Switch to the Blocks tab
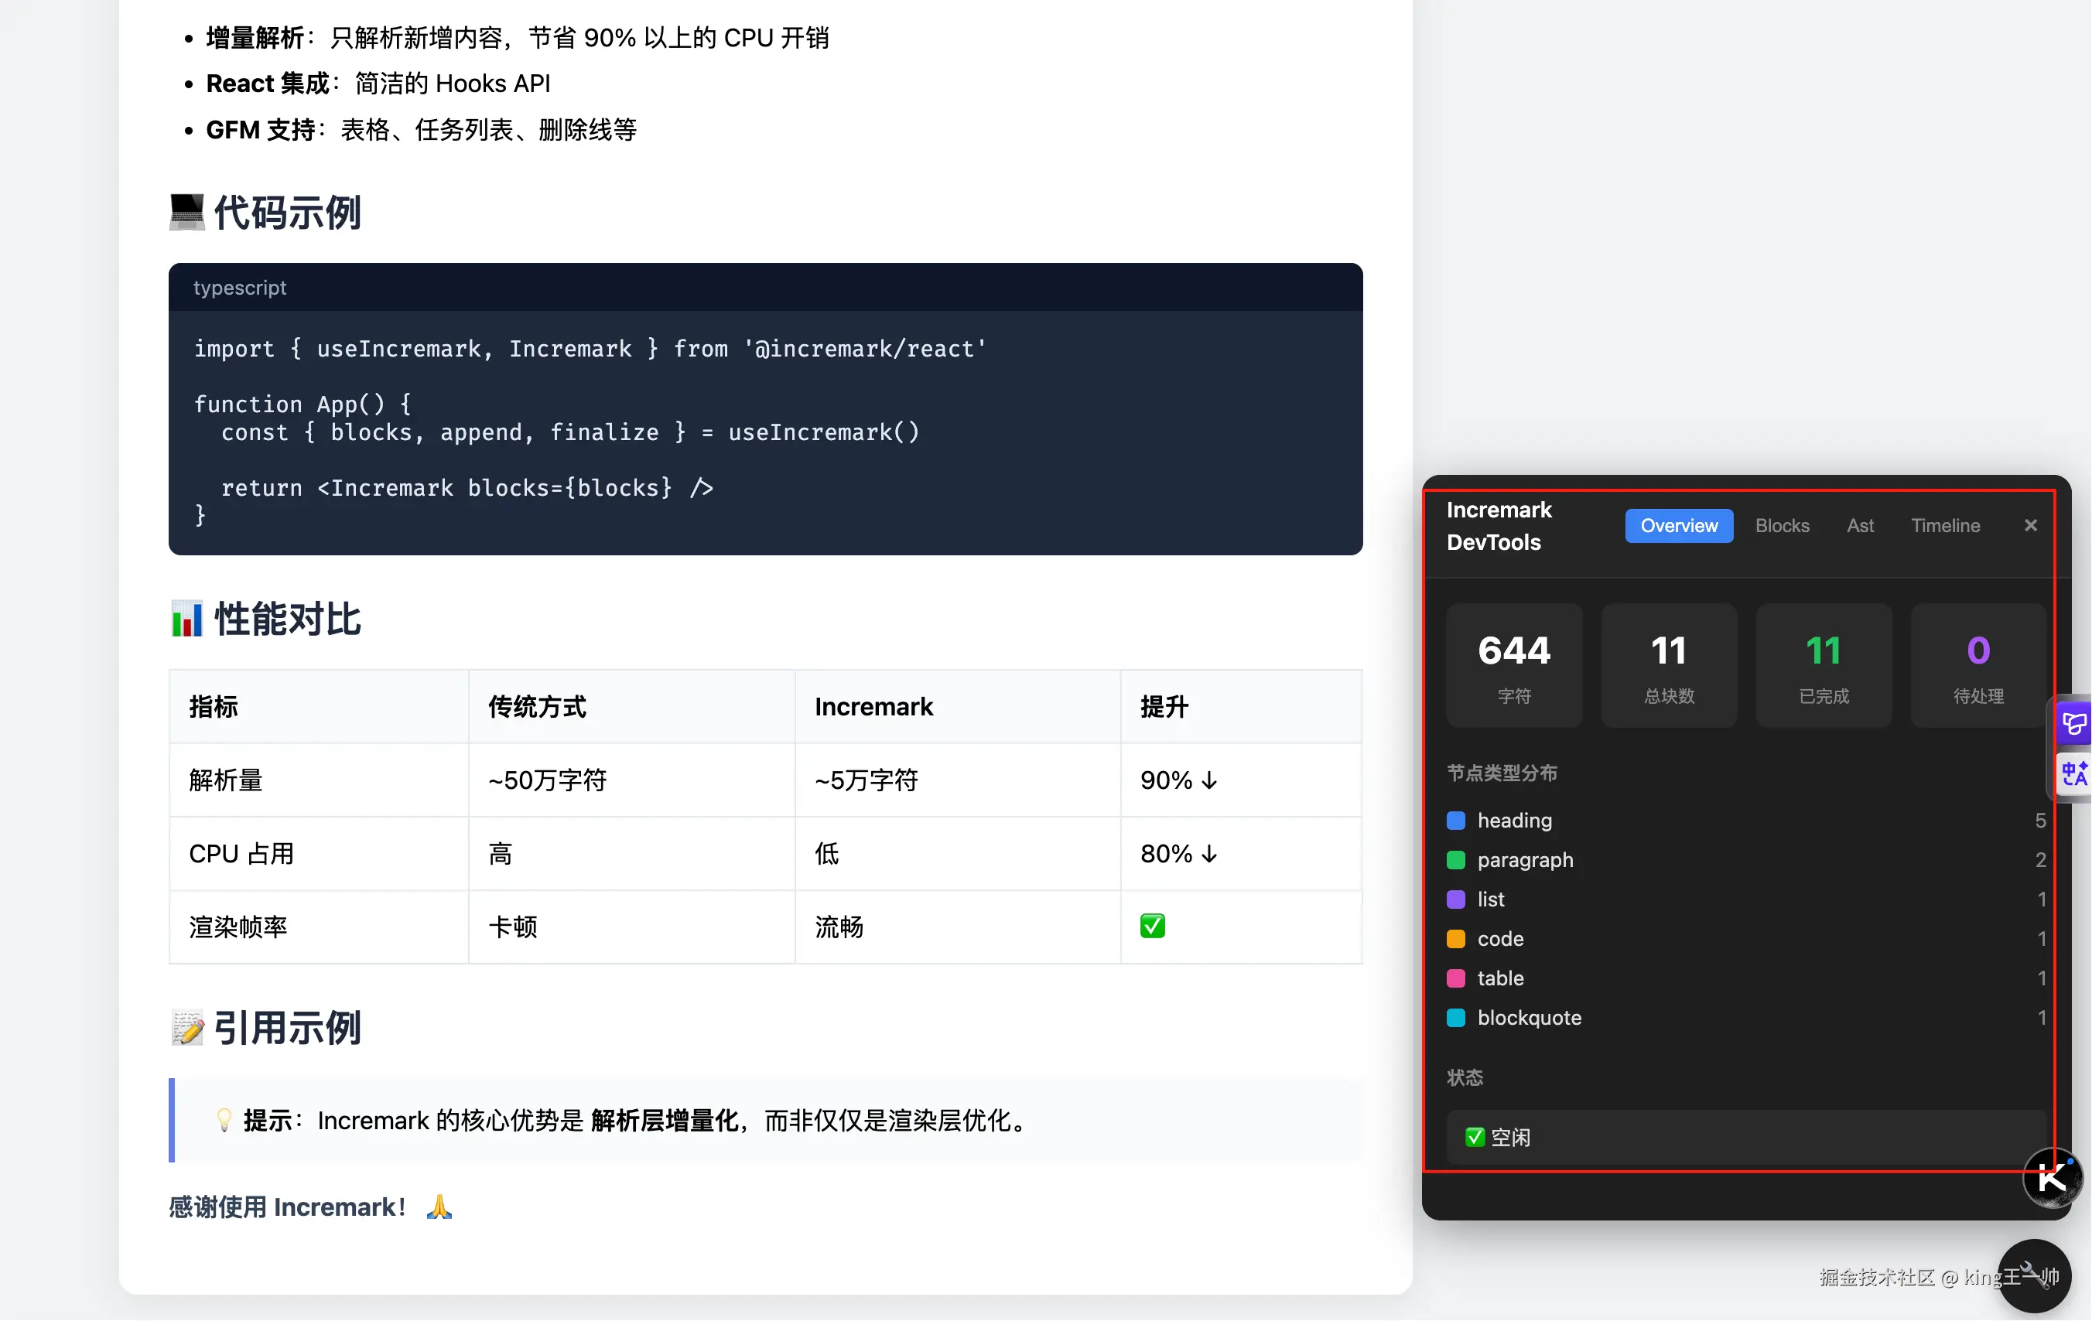 [1782, 525]
